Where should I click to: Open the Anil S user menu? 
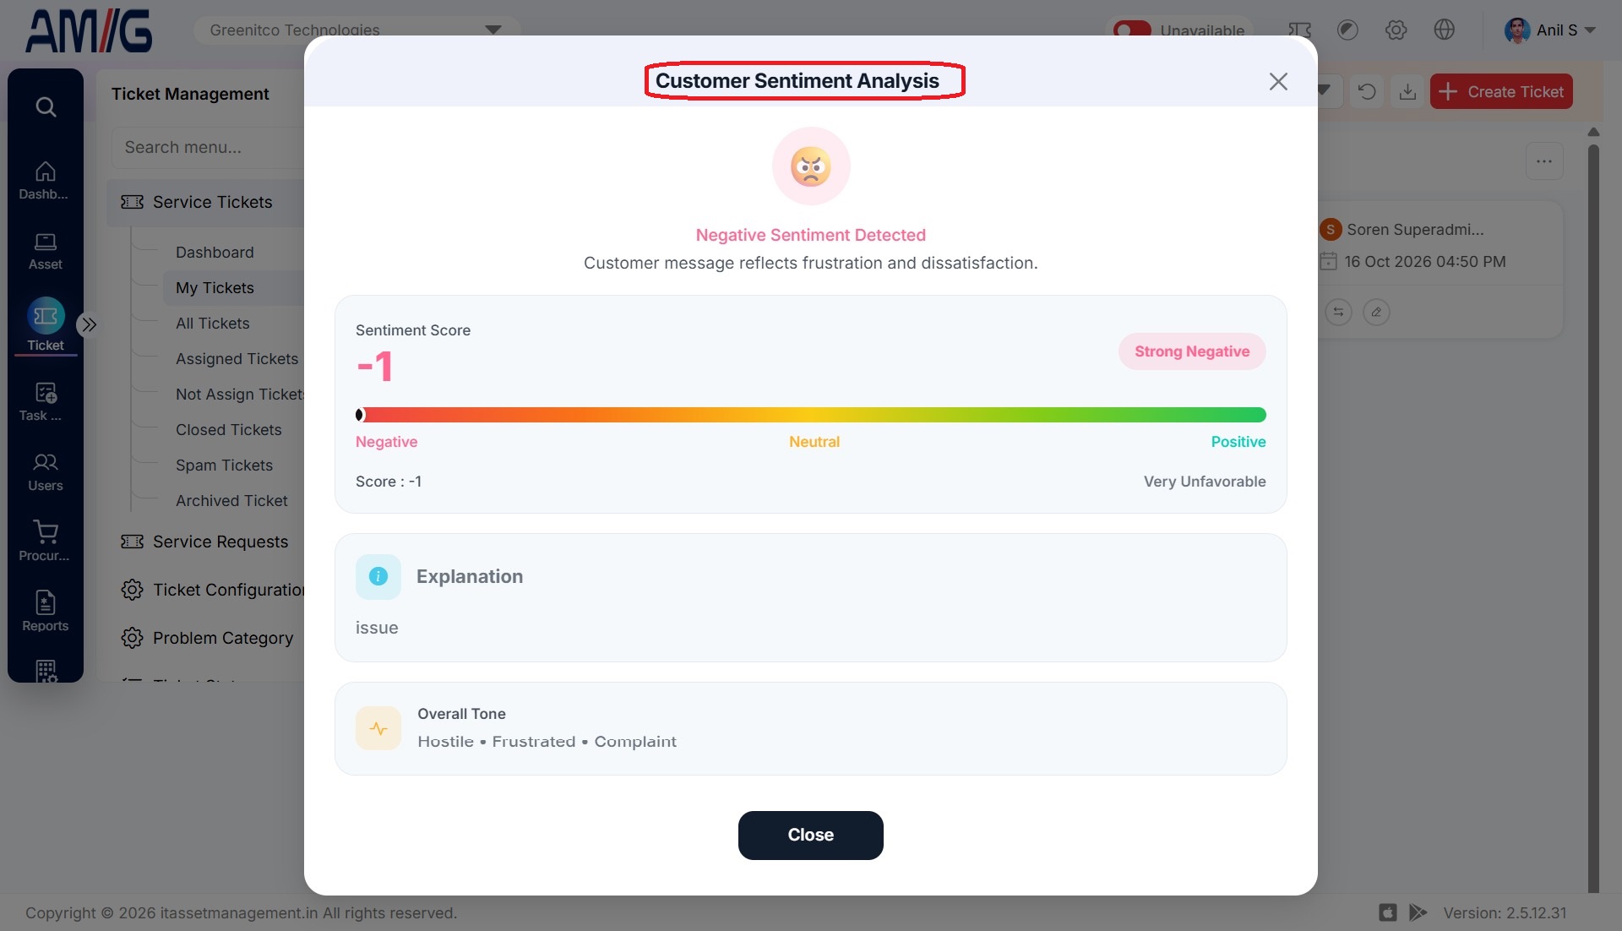(1549, 30)
